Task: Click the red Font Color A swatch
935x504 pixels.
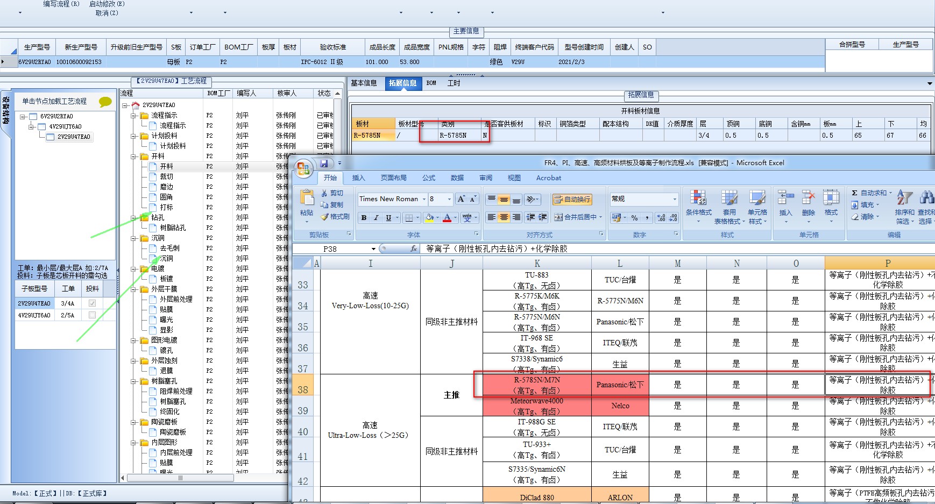Action: (x=447, y=217)
